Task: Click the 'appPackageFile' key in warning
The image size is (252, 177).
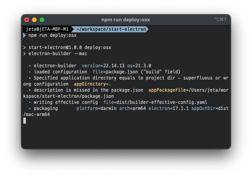Action: pyautogui.click(x=167, y=90)
